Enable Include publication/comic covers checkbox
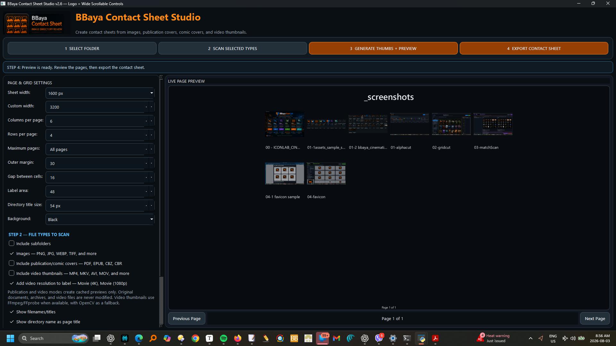616x346 pixels. coord(12,263)
